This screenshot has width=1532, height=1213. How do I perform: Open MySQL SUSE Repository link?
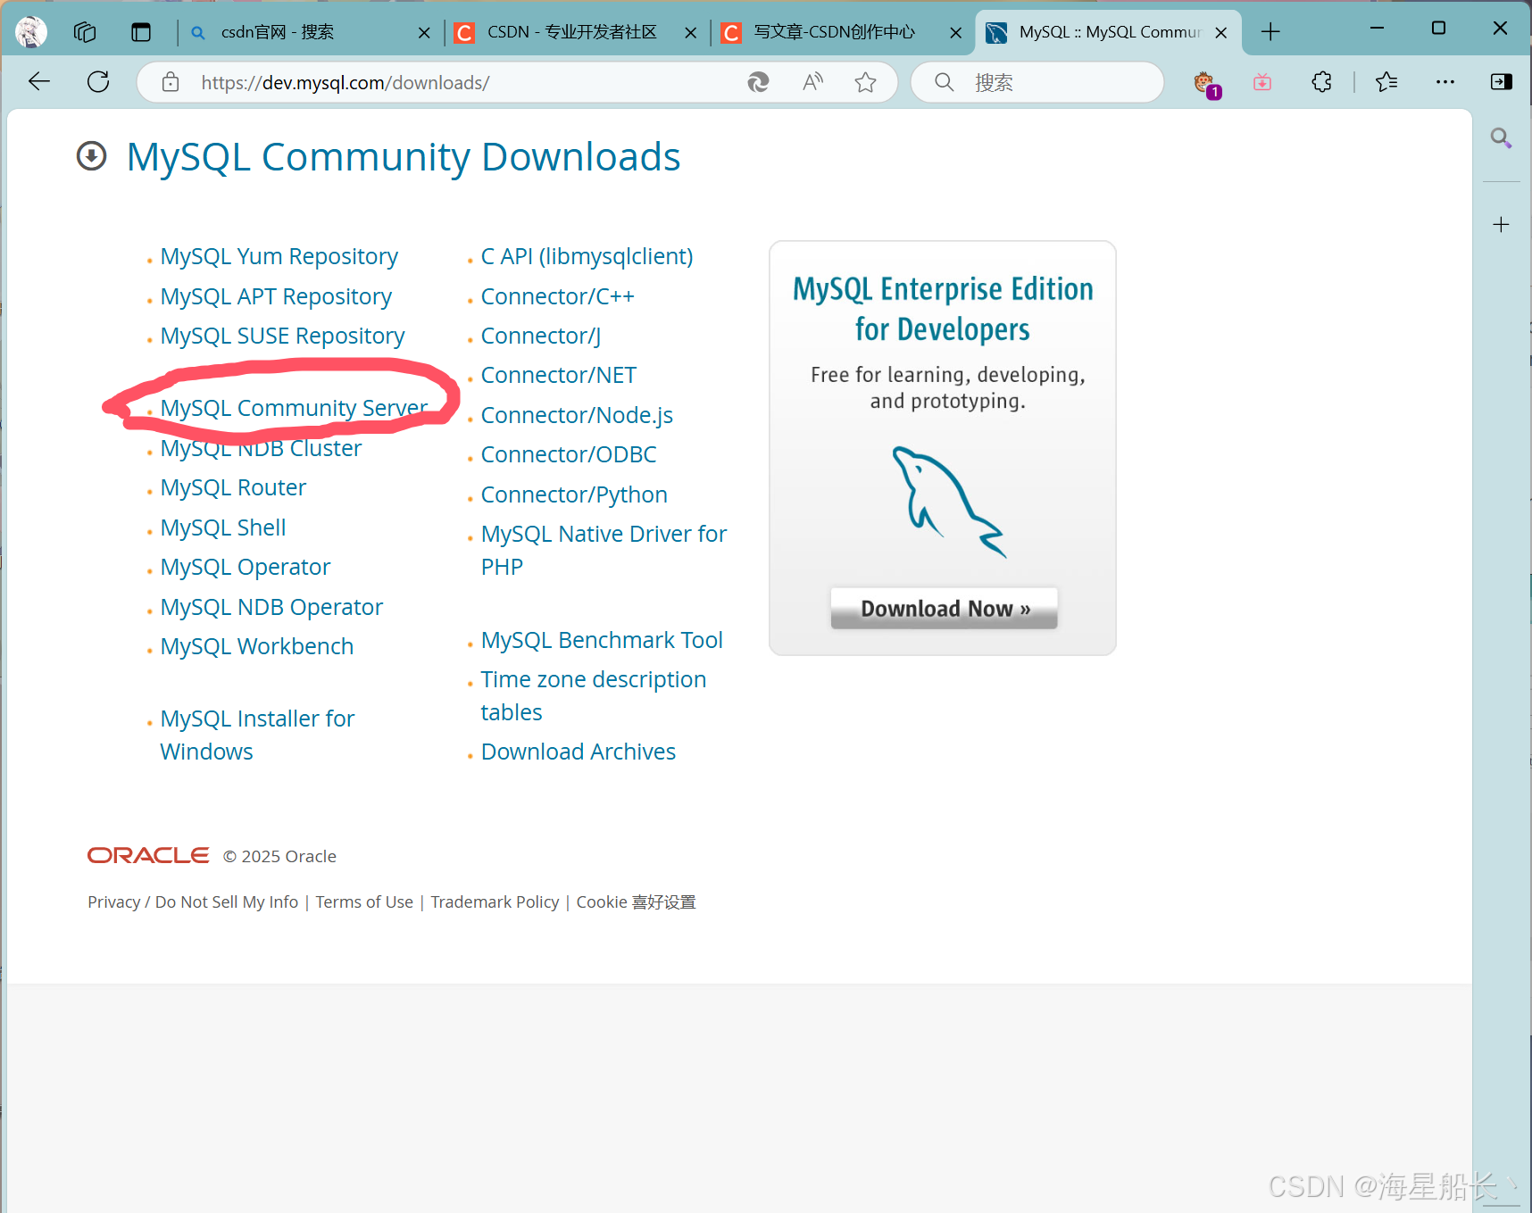282,336
